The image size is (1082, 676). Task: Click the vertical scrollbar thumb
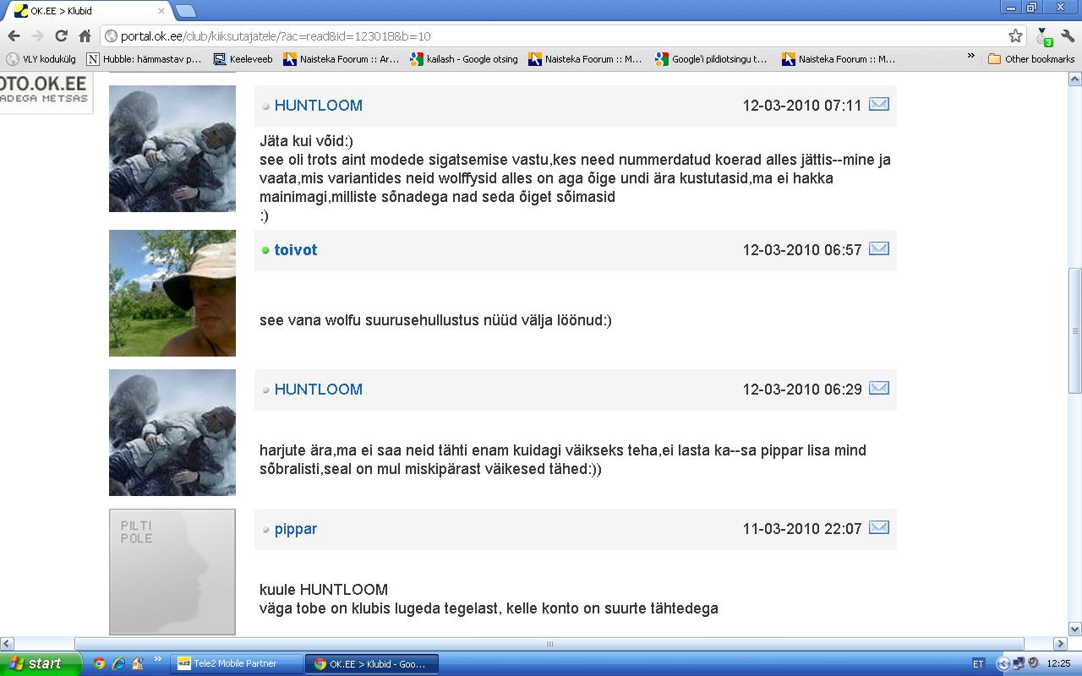point(1075,330)
